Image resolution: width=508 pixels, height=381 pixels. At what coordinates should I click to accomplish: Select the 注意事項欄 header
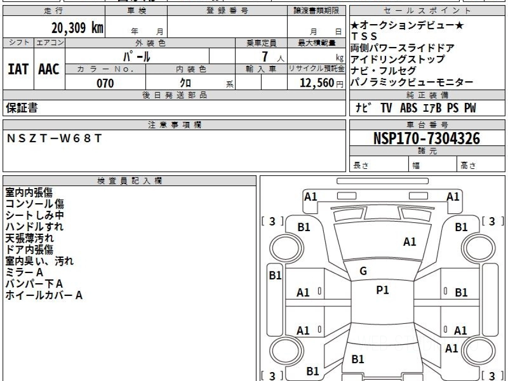(174, 125)
